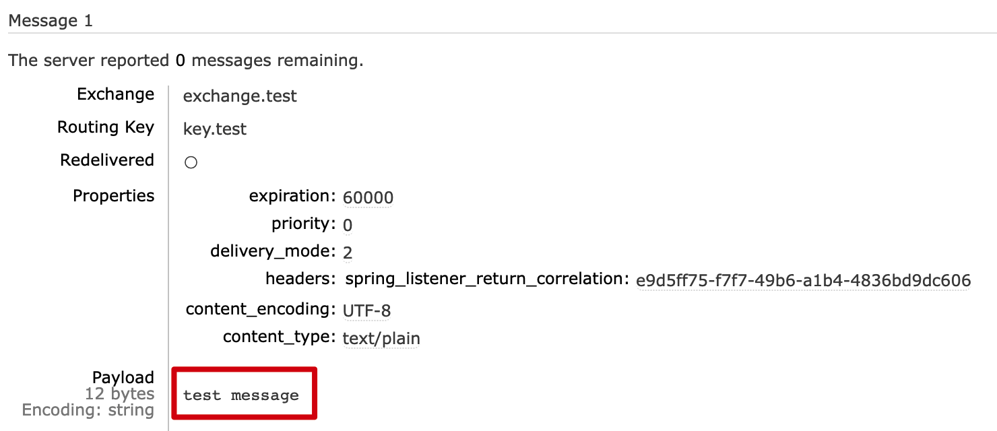
Task: Click the Routing Key label
Action: (x=106, y=127)
